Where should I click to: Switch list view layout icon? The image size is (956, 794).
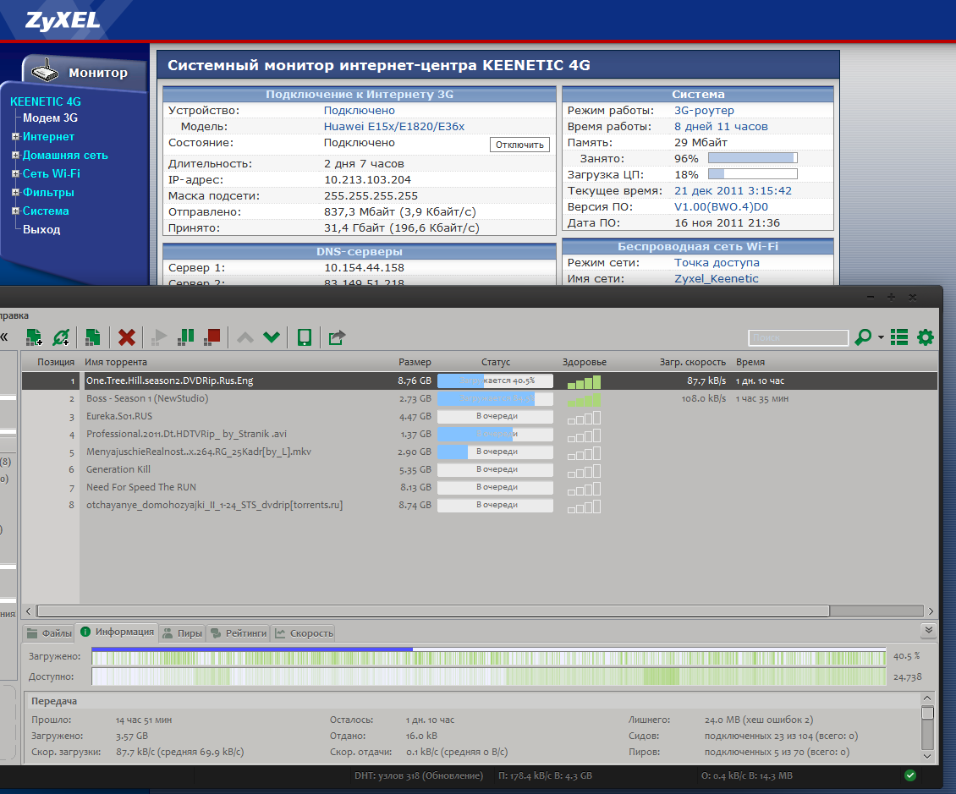[x=899, y=337]
